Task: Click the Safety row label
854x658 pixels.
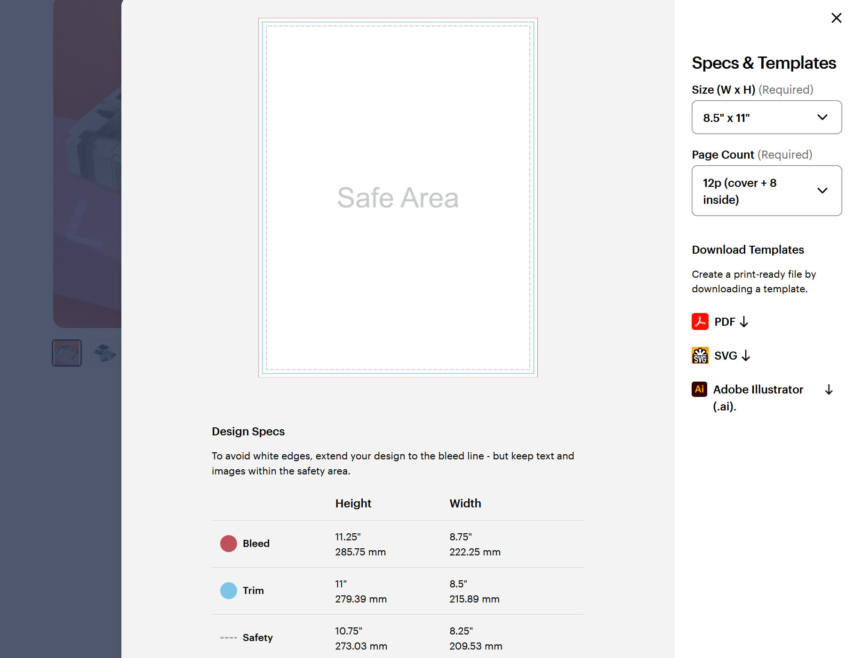Action: pos(258,638)
